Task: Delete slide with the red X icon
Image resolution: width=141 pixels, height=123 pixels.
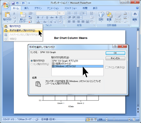Action: click(30, 22)
